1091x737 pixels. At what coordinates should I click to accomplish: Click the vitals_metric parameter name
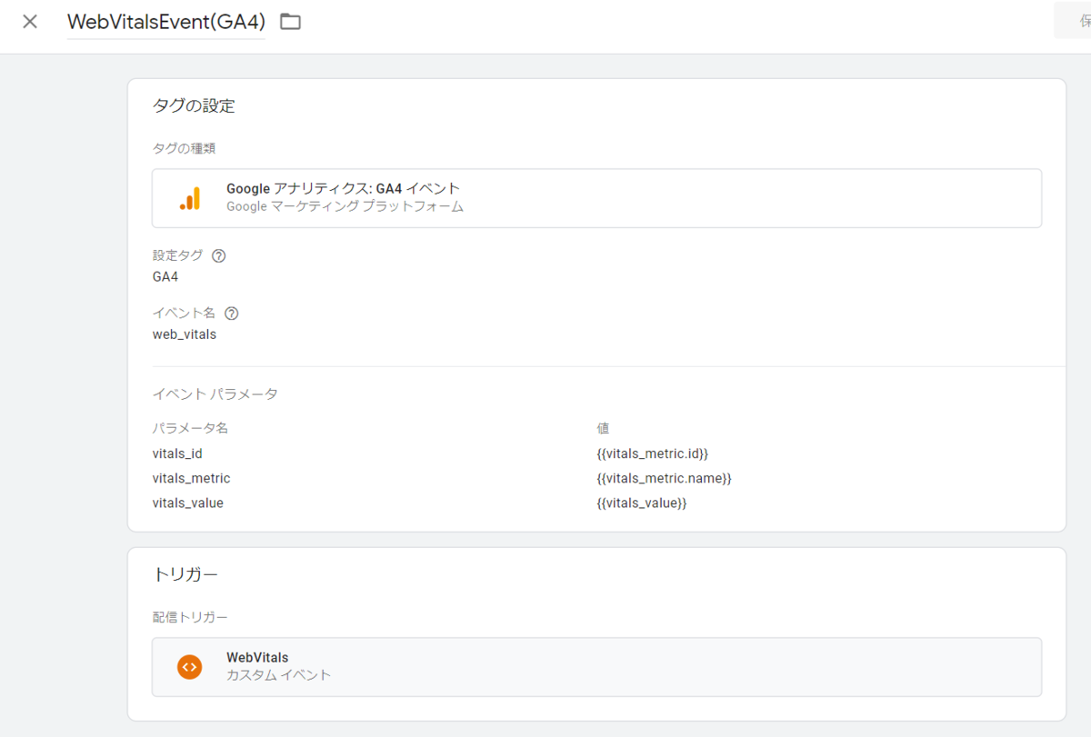pyautogui.click(x=192, y=478)
